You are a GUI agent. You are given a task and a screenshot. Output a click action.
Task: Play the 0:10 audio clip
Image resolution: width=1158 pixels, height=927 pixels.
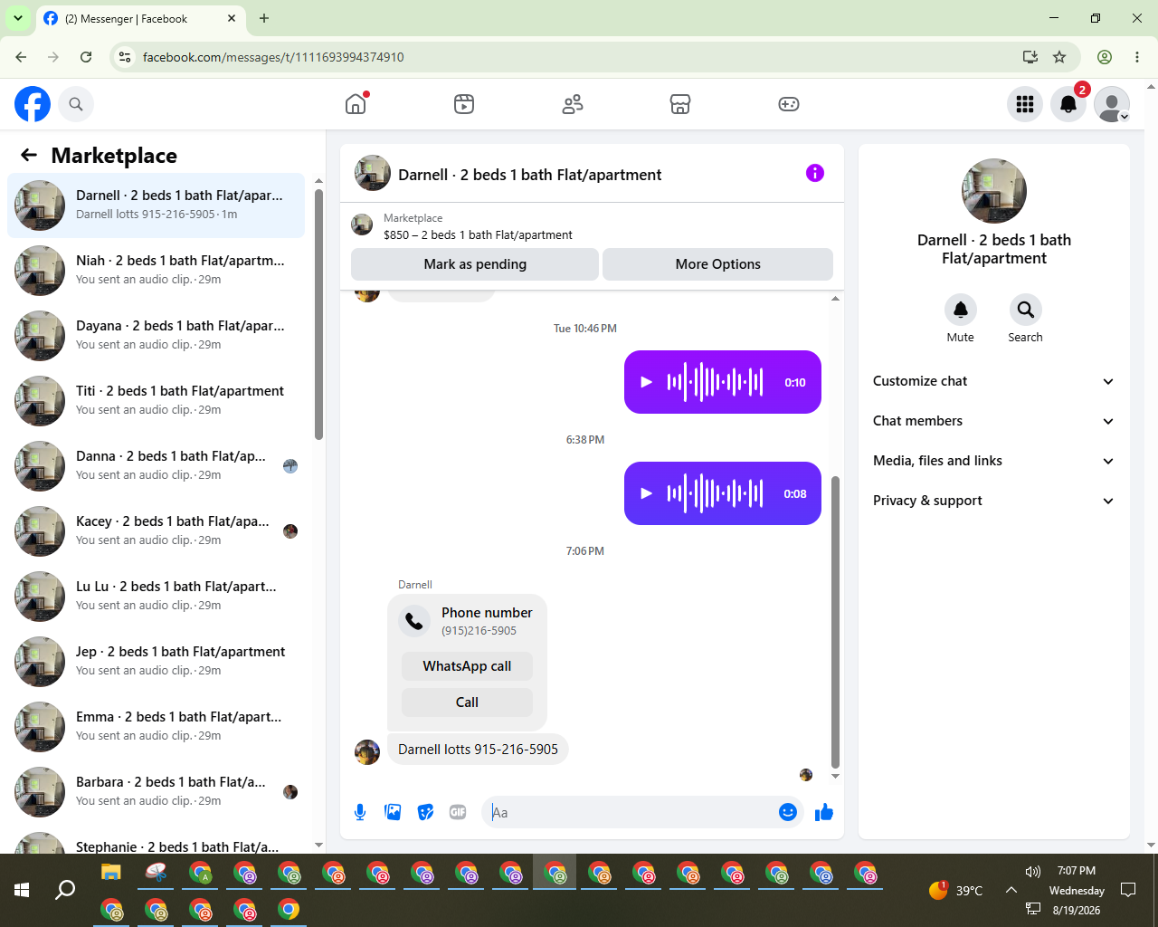646,382
